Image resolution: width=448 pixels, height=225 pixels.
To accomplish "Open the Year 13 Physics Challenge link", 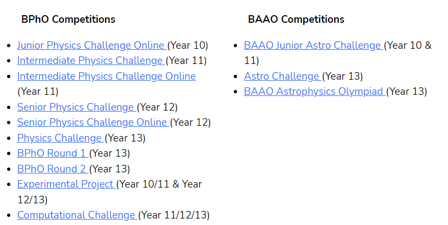I will (x=60, y=138).
